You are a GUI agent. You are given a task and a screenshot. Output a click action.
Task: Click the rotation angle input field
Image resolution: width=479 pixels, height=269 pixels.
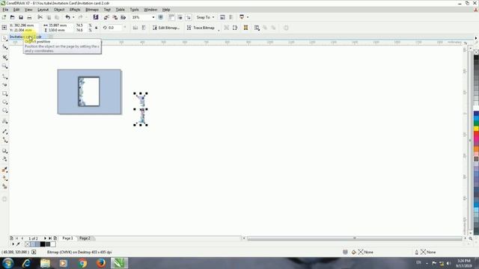[x=115, y=28]
